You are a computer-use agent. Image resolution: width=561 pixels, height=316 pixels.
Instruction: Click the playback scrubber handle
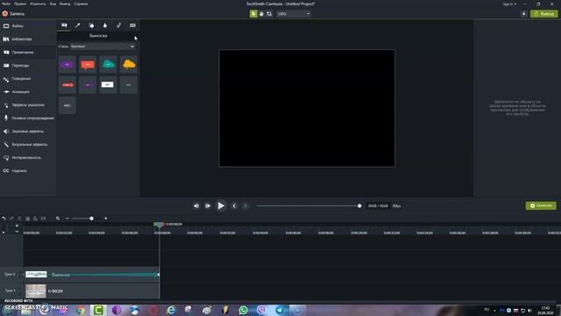coord(359,205)
